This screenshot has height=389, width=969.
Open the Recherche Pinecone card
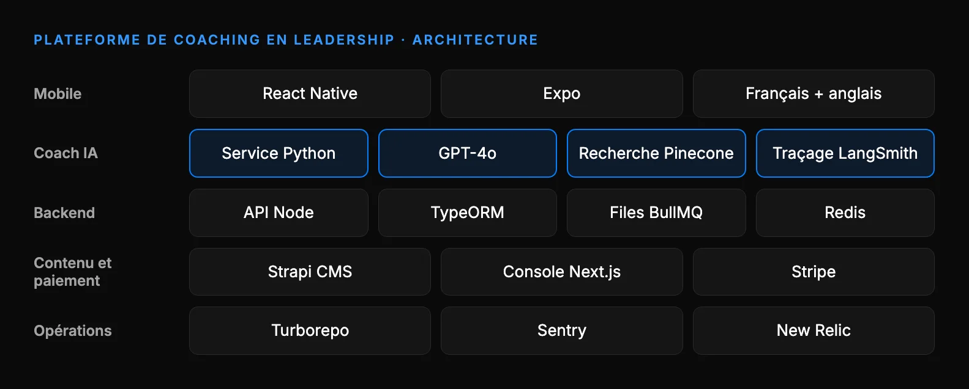[x=656, y=153]
